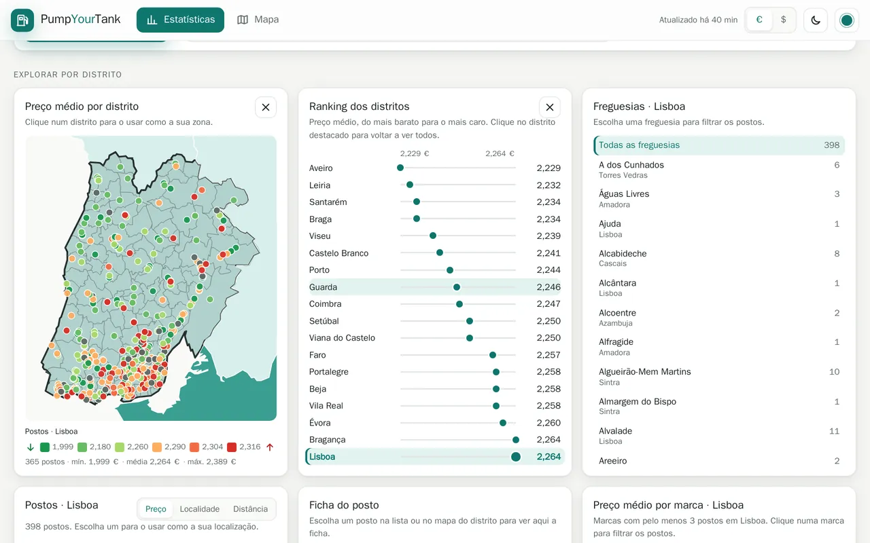
Task: Choose the Algueirão-Mem Martins freguesia
Action: click(719, 377)
